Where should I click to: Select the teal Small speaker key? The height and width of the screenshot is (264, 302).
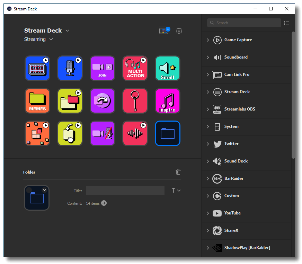168,68
